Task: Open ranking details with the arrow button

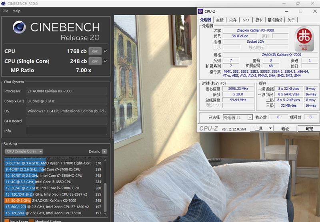Action: coord(104,152)
